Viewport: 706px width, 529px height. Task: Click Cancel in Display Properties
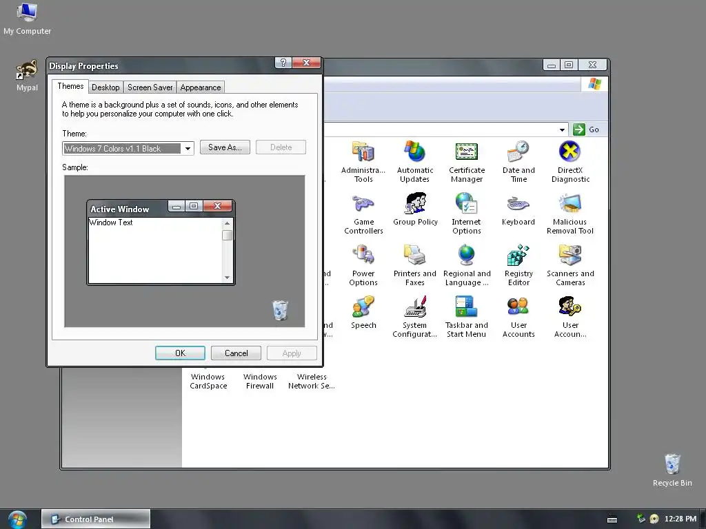click(236, 353)
